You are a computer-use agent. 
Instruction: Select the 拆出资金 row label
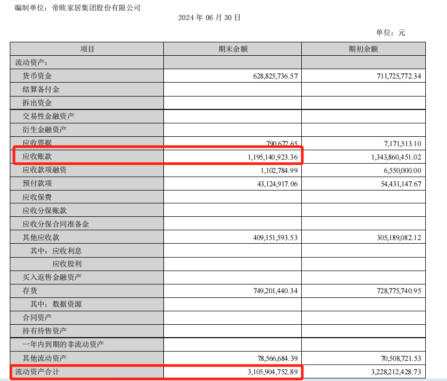[37, 103]
